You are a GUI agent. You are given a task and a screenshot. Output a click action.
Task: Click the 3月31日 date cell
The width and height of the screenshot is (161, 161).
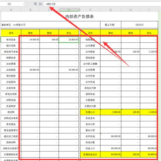point(140,25)
